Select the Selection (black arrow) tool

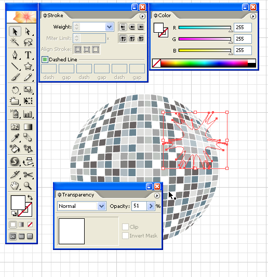pos(15,32)
